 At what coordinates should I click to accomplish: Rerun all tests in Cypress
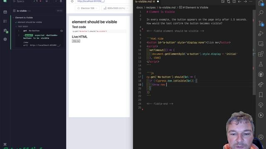pos(61,1)
